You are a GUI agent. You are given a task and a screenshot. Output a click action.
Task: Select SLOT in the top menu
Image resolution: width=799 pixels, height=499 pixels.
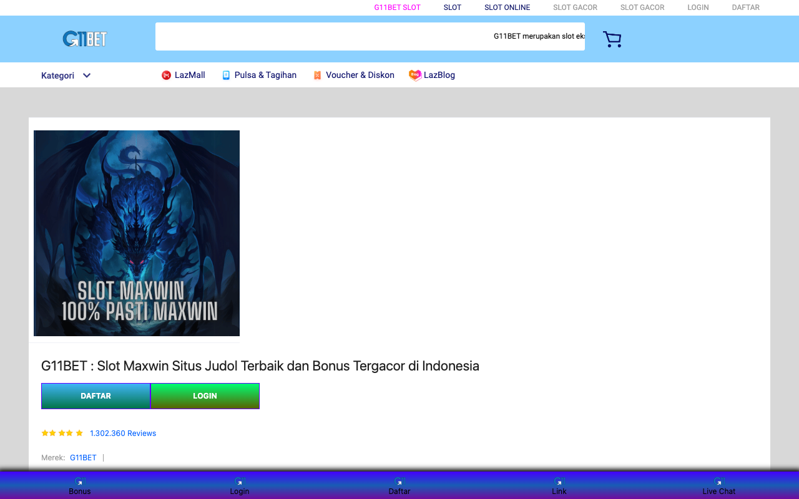point(453,7)
